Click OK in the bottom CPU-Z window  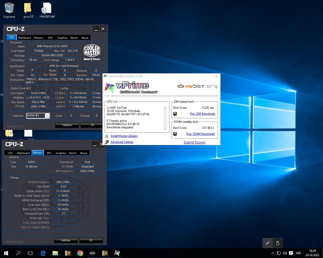91,240
